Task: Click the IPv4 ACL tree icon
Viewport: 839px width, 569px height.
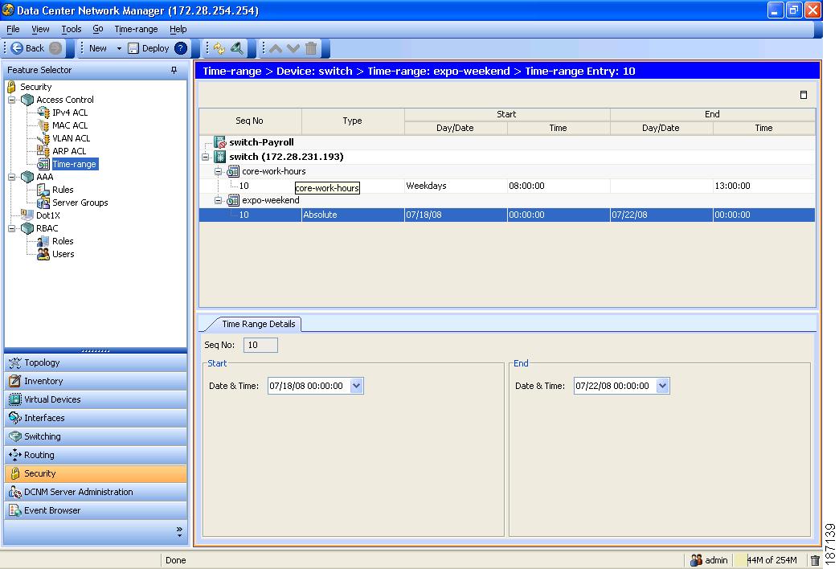Action: (43, 113)
